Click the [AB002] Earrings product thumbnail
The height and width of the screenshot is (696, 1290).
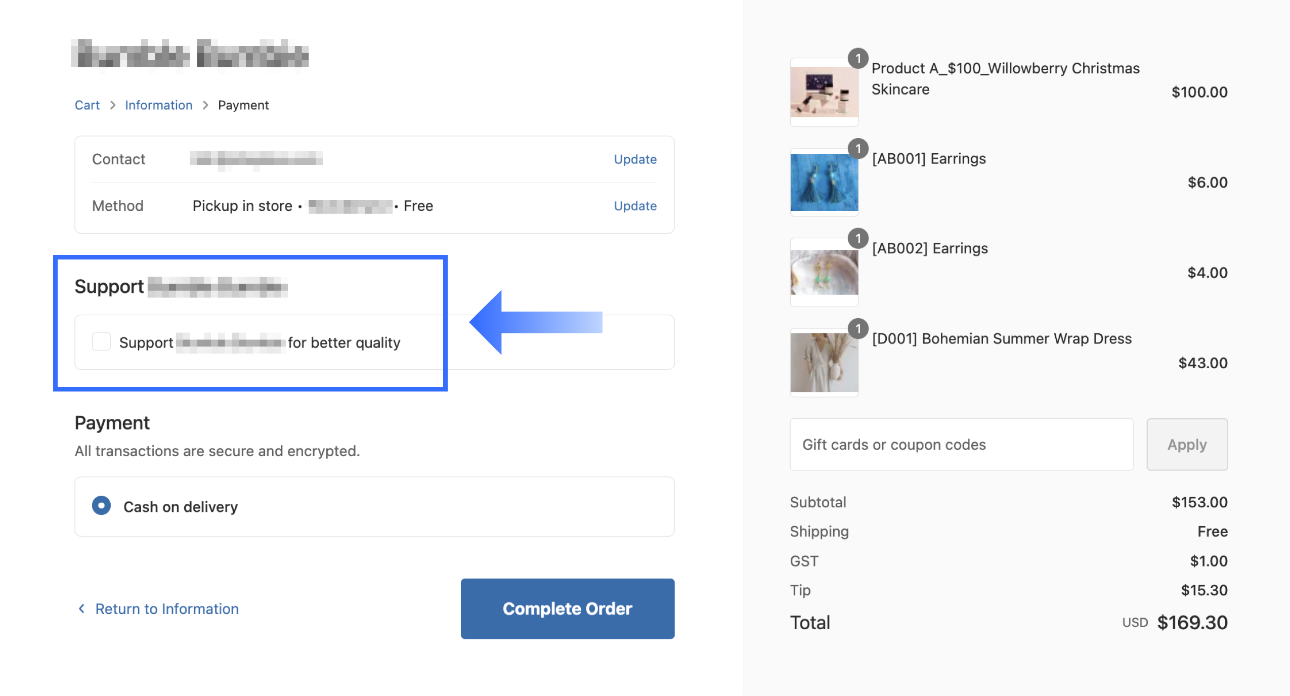pos(824,273)
